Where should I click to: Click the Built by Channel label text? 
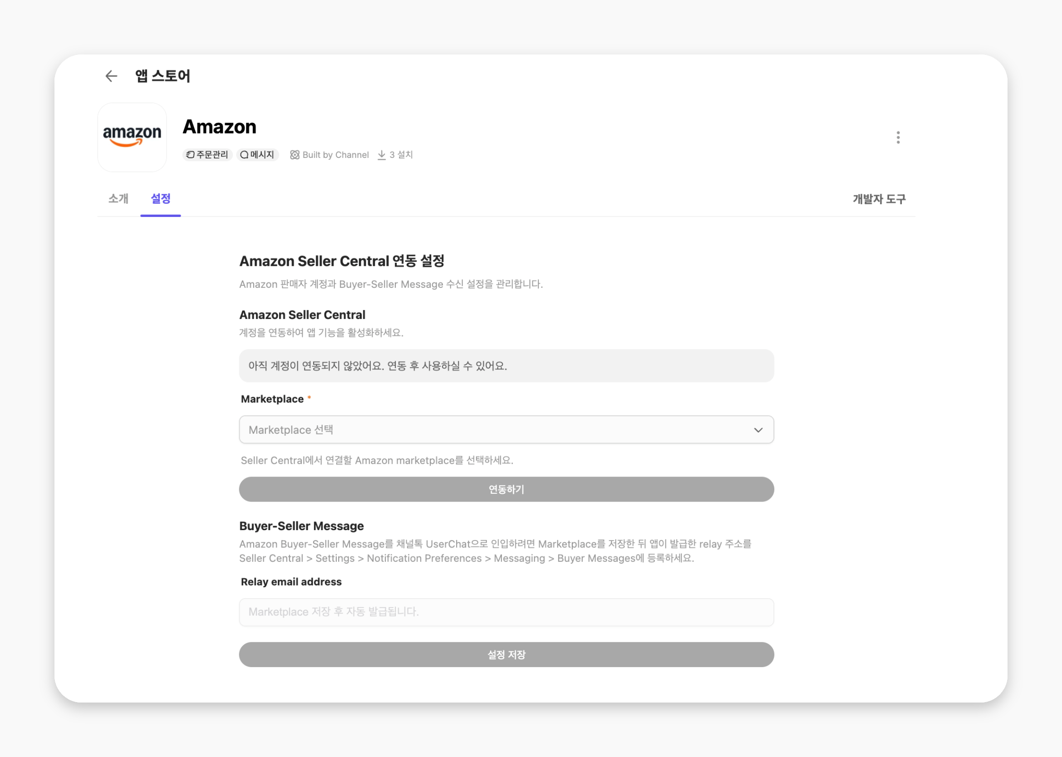pyautogui.click(x=336, y=155)
